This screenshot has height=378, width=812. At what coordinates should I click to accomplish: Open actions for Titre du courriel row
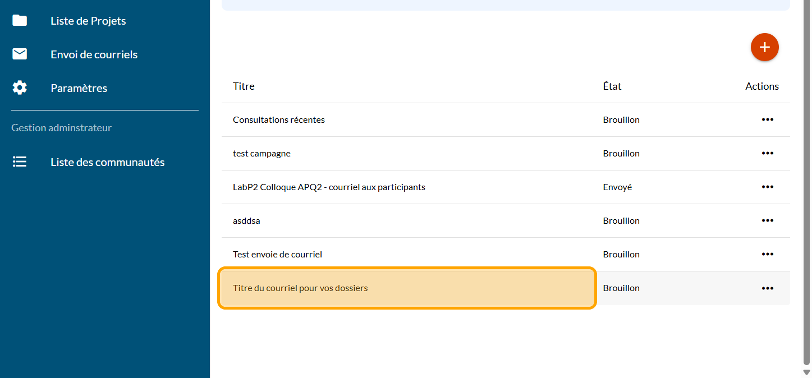tap(767, 288)
